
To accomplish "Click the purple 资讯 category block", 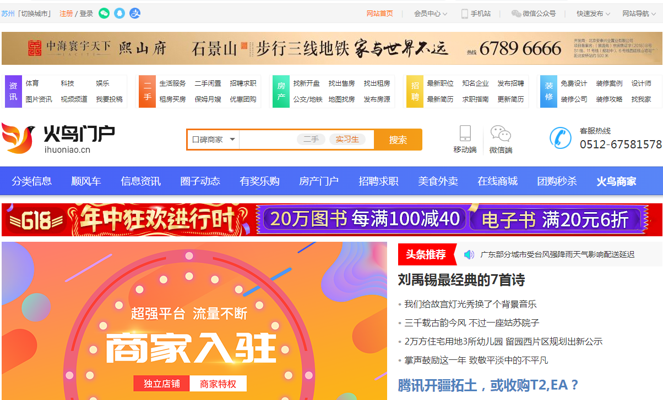I will 13,91.
